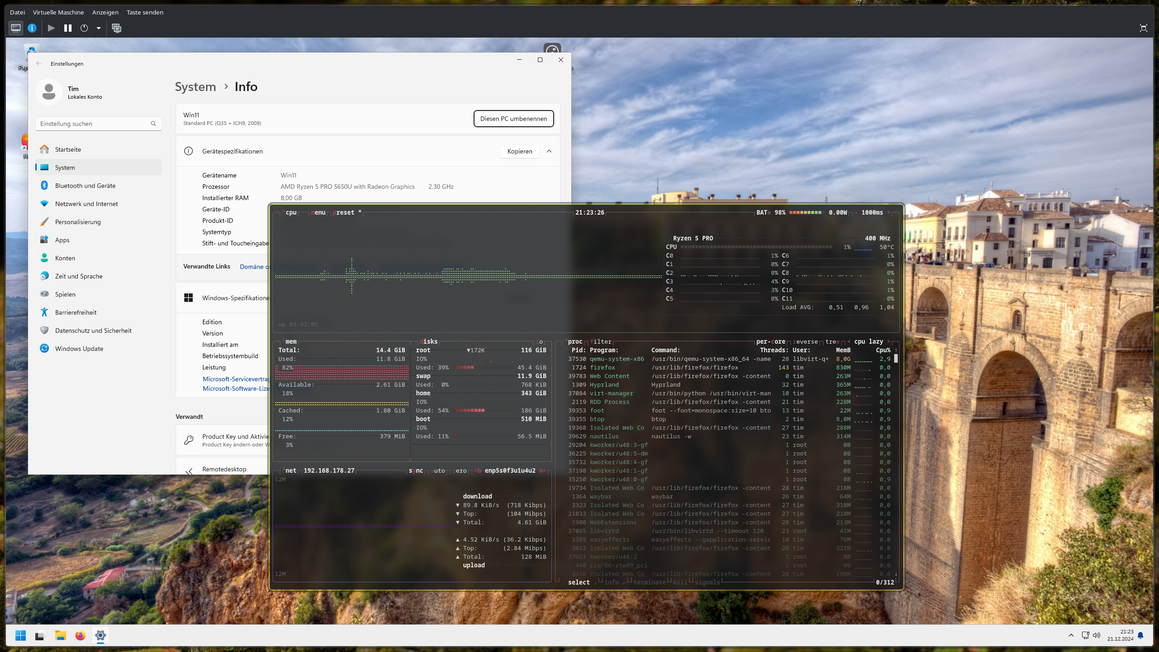Open the Microsoft-Software-Lizenz link

tap(236, 388)
